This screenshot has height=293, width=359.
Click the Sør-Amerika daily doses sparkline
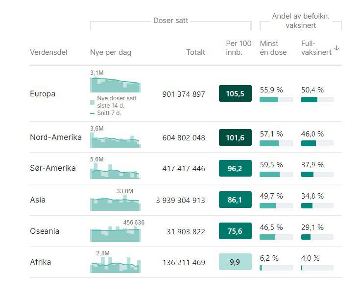(x=115, y=172)
